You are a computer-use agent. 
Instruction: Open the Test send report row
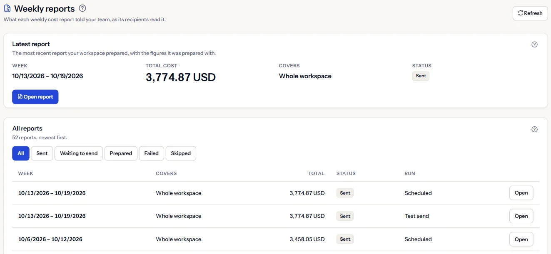point(521,216)
